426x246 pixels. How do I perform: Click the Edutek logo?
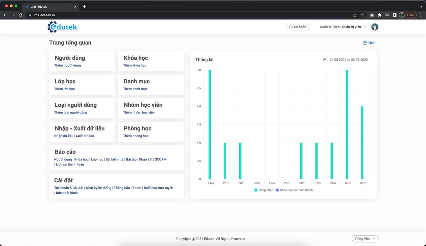point(62,27)
